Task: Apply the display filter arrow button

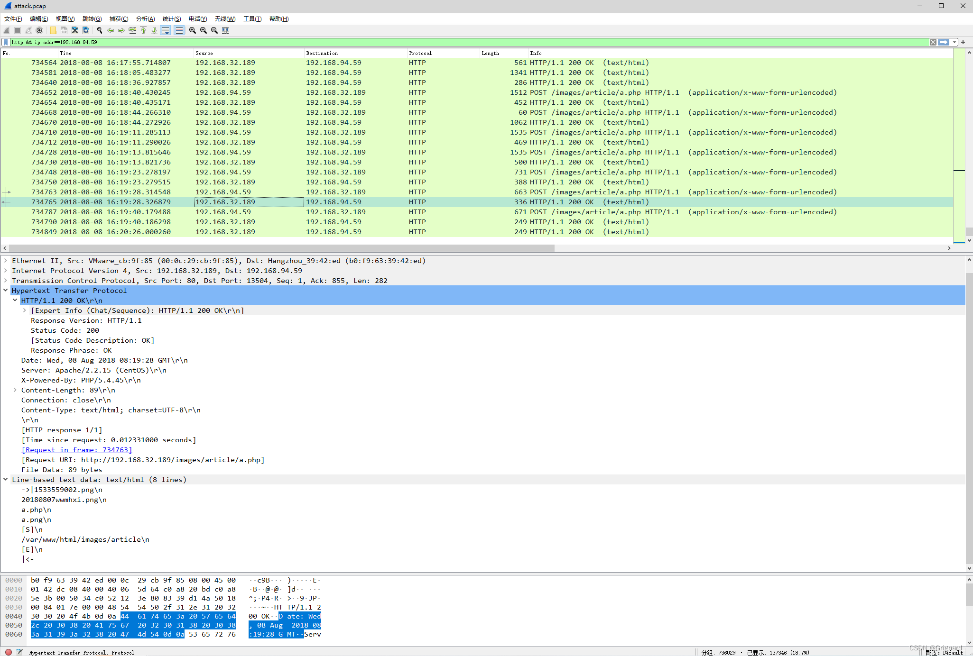Action: click(x=944, y=42)
